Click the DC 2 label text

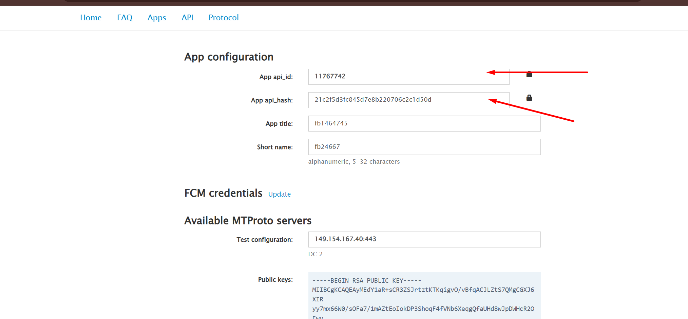[x=315, y=254]
